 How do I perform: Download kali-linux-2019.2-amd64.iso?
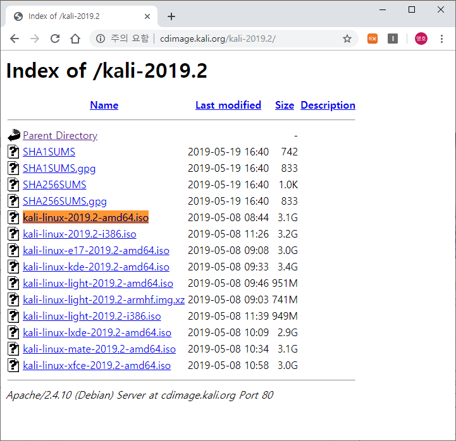[x=86, y=217]
